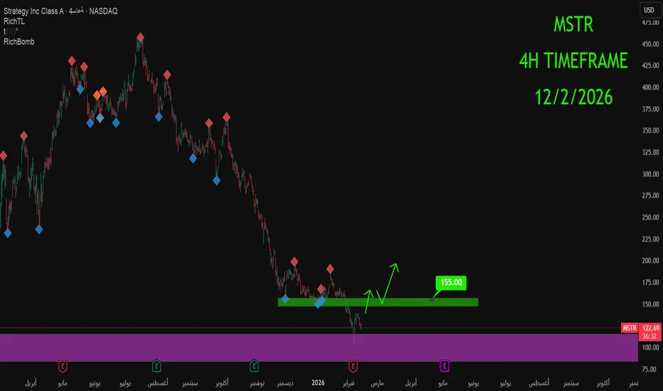The width and height of the screenshot is (663, 391).
Task: Select the MSTR green title text annotation
Action: (573, 24)
